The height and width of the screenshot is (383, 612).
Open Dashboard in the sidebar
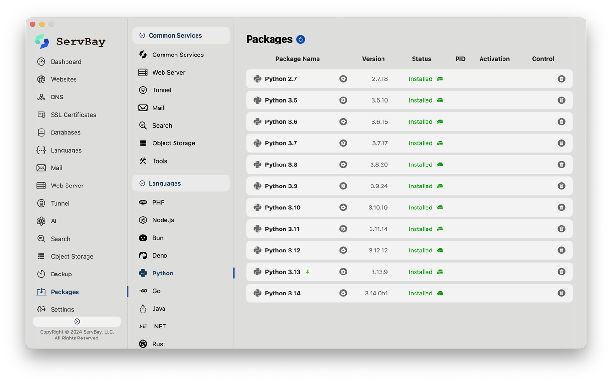coord(66,62)
